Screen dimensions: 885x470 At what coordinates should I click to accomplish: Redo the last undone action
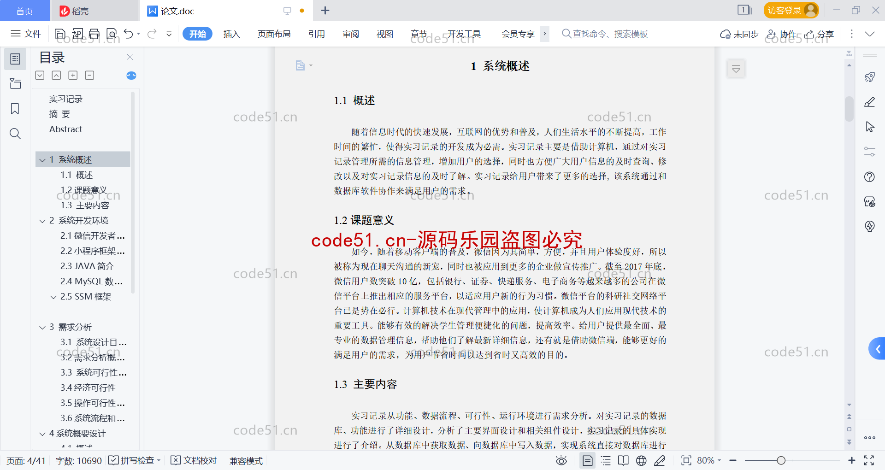[152, 34]
